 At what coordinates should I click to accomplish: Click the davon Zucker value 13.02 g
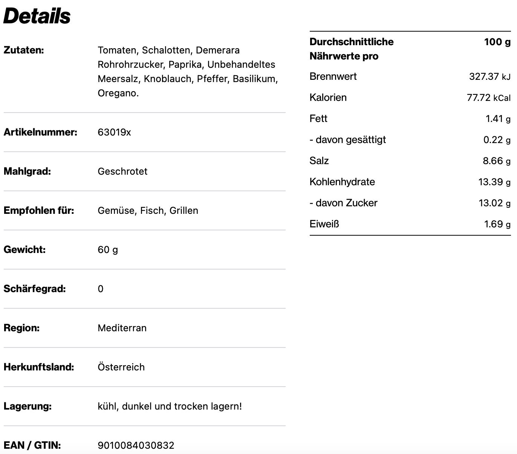pos(494,203)
